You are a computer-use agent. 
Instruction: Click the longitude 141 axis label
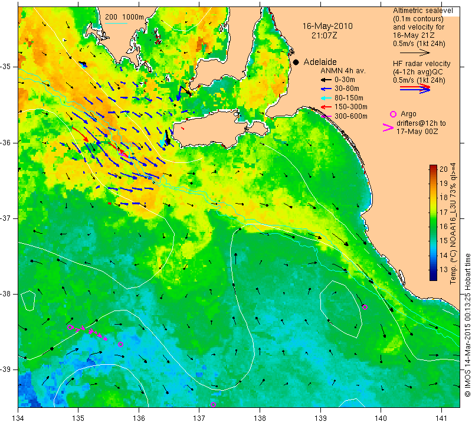(441, 419)
